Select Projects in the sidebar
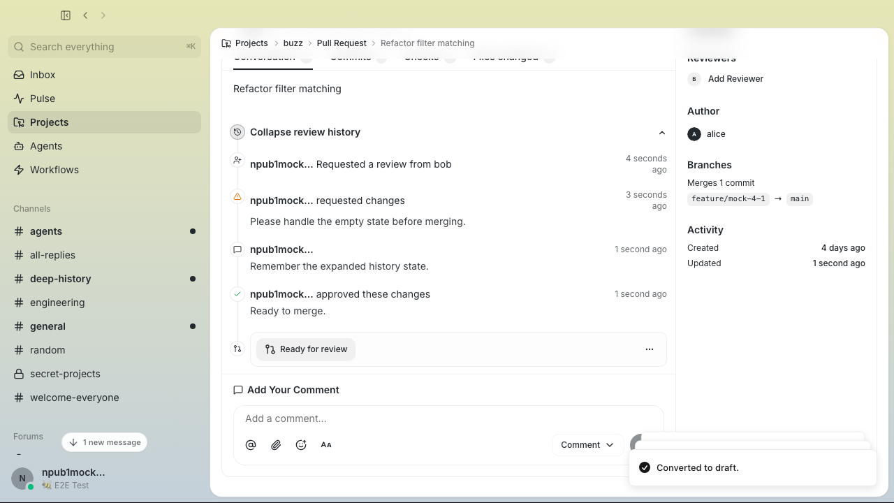Viewport: 894px width, 503px height. coord(105,122)
